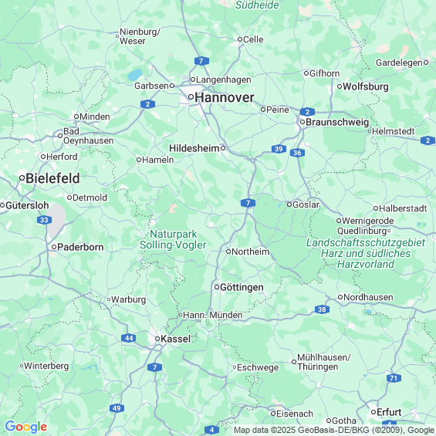Click the A44 highway shield near Kassel
Screen dimensions: 436x436
point(128,338)
